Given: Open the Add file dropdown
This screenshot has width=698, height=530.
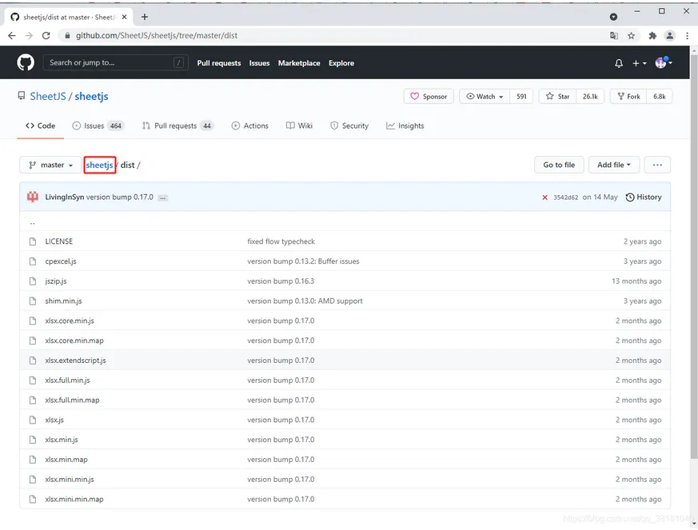Looking at the screenshot, I should [x=614, y=165].
